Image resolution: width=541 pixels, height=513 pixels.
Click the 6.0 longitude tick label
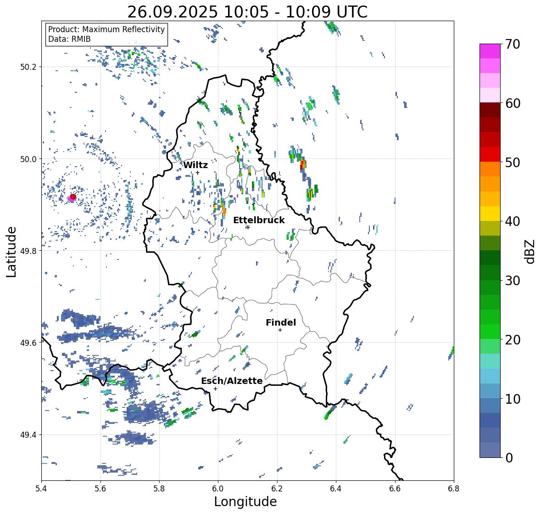[x=218, y=489]
